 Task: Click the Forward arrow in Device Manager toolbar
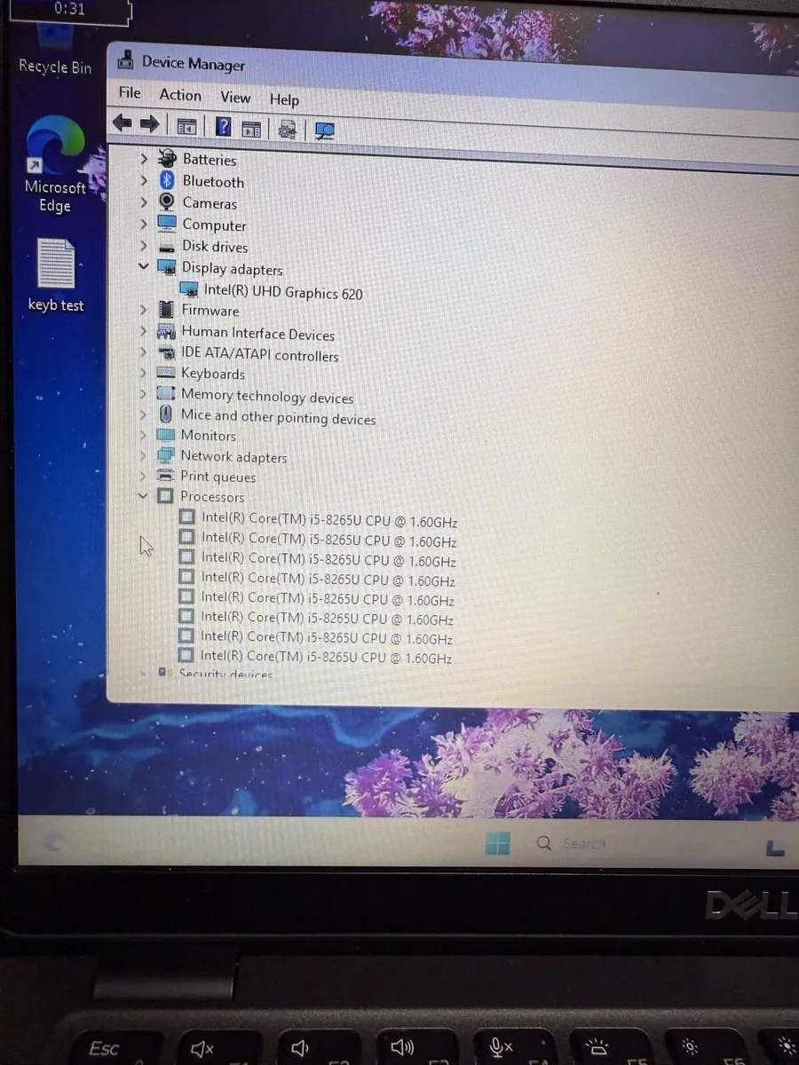point(149,125)
